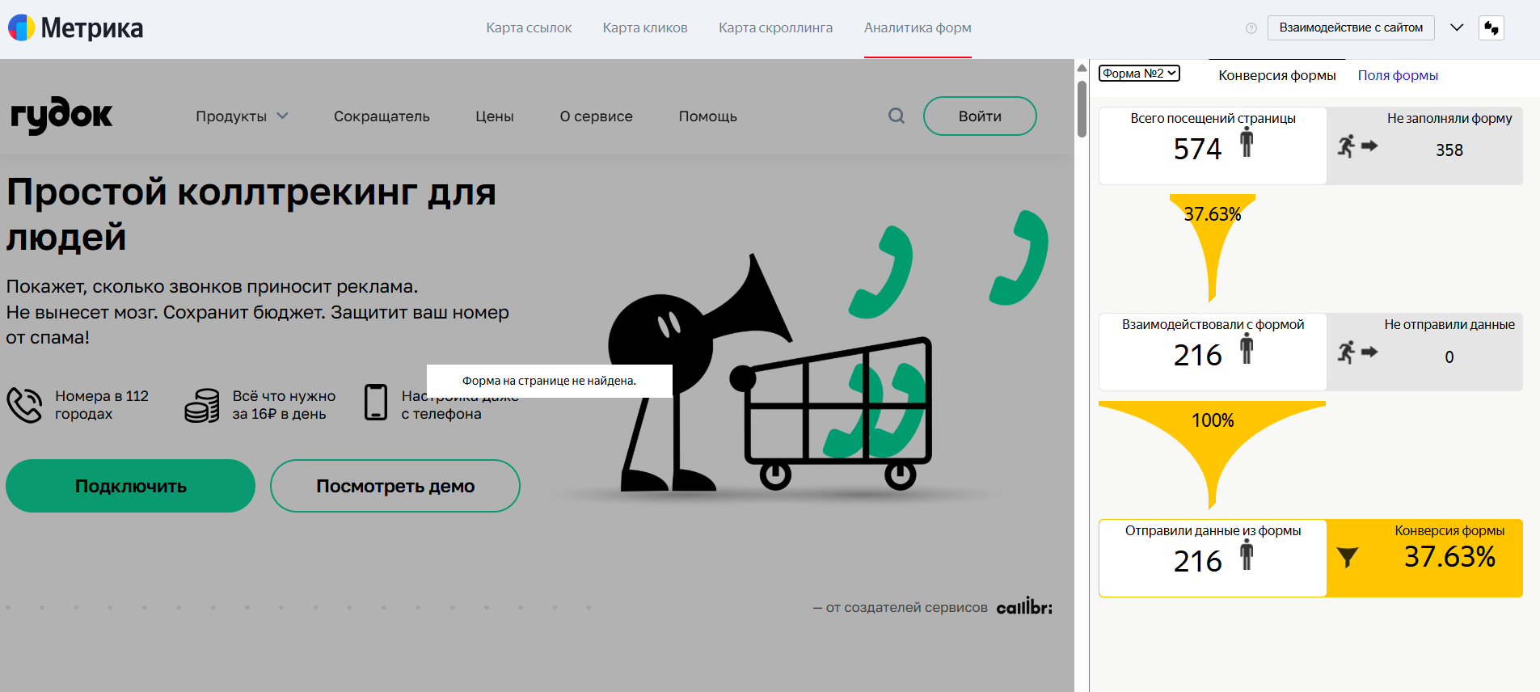Screen dimensions: 1540x692
Task: Click the feedback quote icon button
Action: coord(1491,28)
